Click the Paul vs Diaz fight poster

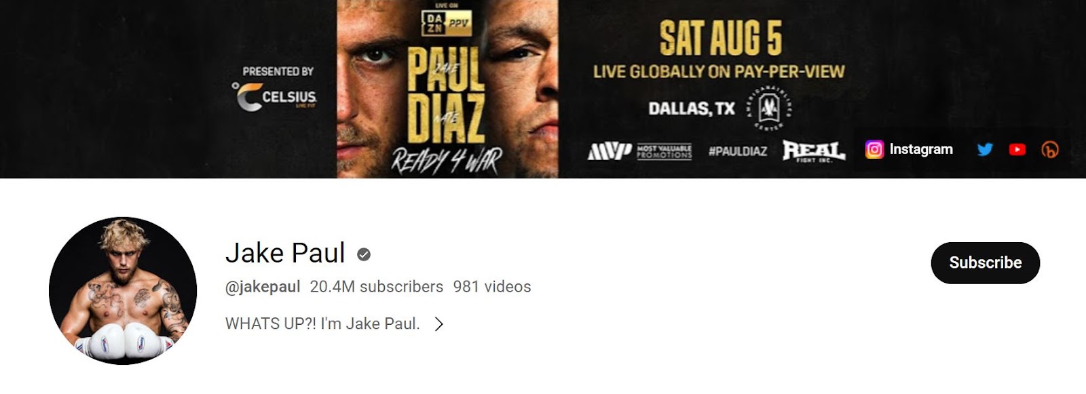click(447, 89)
